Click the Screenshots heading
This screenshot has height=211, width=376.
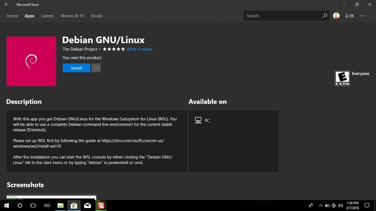25,185
